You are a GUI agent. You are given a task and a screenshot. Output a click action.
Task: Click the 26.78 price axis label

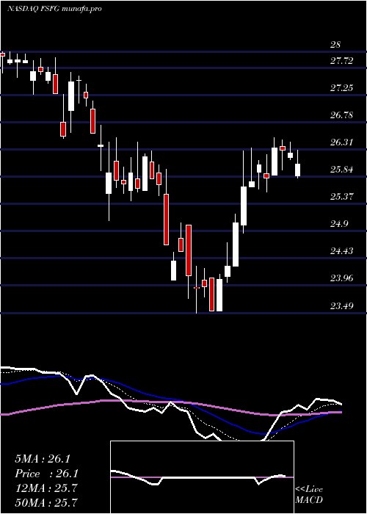(x=341, y=115)
